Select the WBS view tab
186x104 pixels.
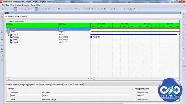tap(17, 16)
